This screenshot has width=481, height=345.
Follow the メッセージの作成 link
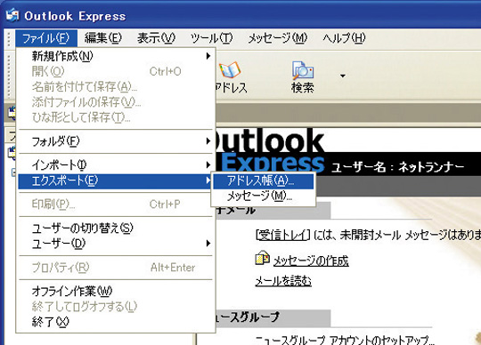(311, 261)
